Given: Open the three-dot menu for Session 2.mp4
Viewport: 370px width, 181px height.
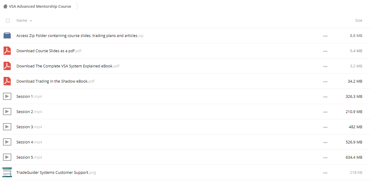Looking at the screenshot, I should point(325,112).
